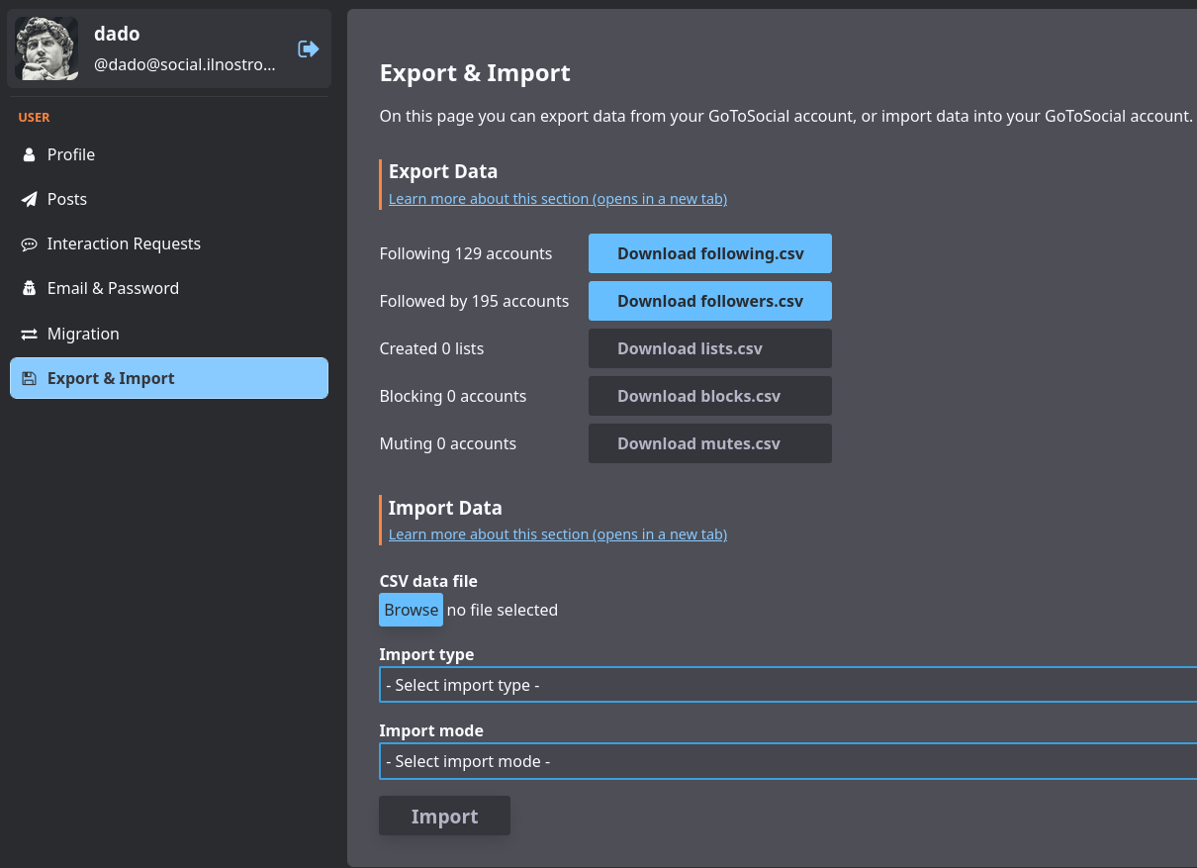Click the Migration arrows icon

coord(29,335)
